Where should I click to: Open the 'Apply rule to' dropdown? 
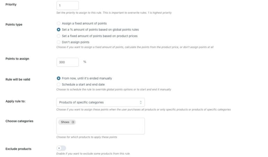click(100, 102)
